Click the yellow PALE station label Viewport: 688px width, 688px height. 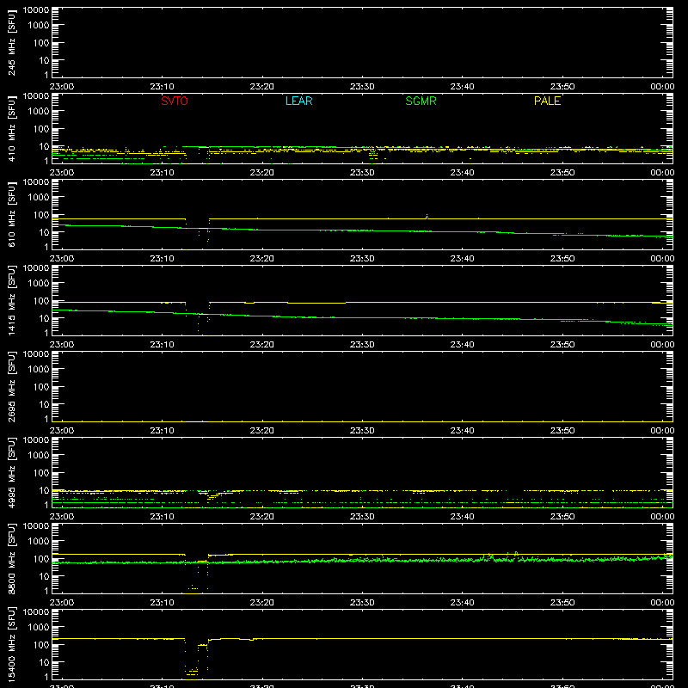pyautogui.click(x=547, y=101)
